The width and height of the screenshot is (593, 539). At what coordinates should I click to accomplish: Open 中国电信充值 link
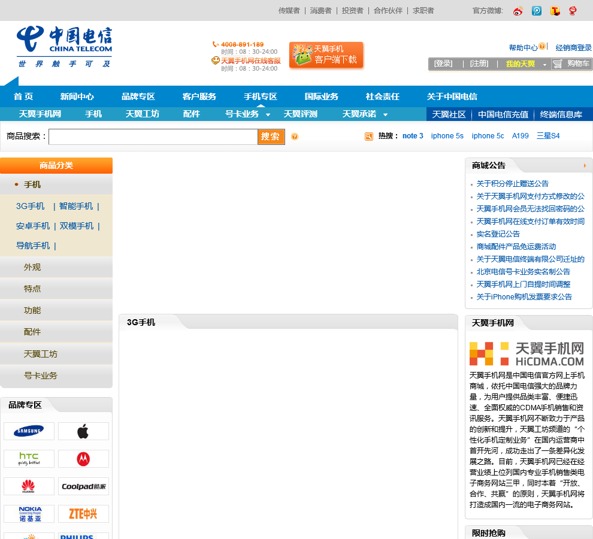[x=503, y=114]
